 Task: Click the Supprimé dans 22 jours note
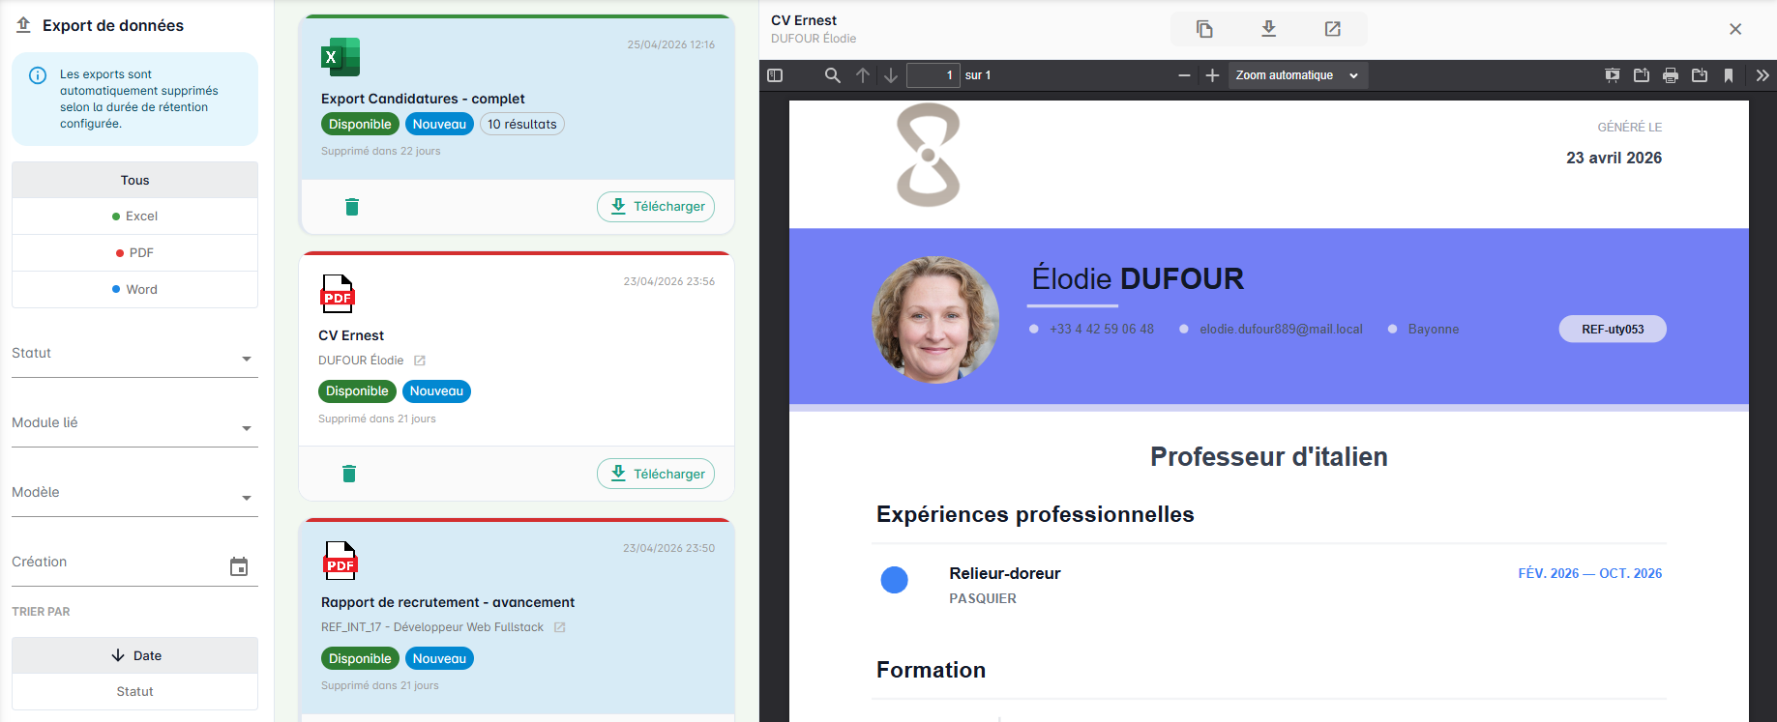[381, 151]
